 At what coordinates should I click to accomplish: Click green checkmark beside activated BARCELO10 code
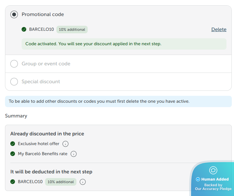click(x=24, y=30)
